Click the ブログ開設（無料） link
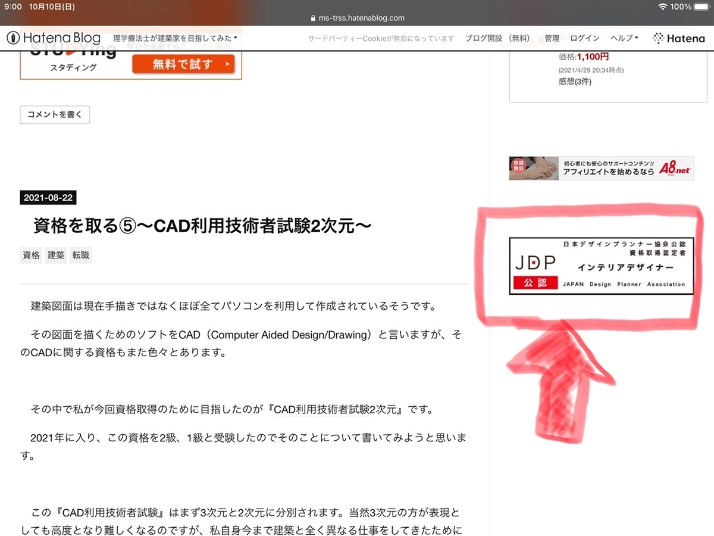This screenshot has width=714, height=536. [x=497, y=38]
